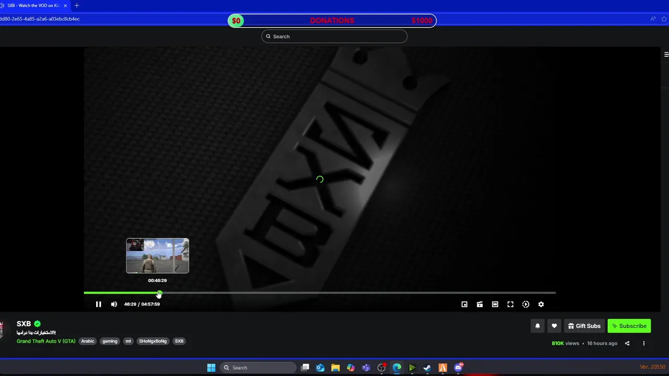Screen dimensions: 669x376
Task: Open the three-dot more options menu
Action: (644, 343)
